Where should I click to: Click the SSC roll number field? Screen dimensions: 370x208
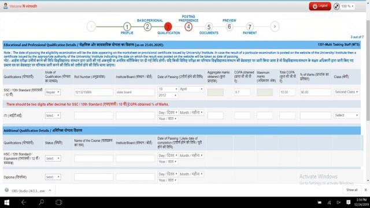(x=94, y=92)
